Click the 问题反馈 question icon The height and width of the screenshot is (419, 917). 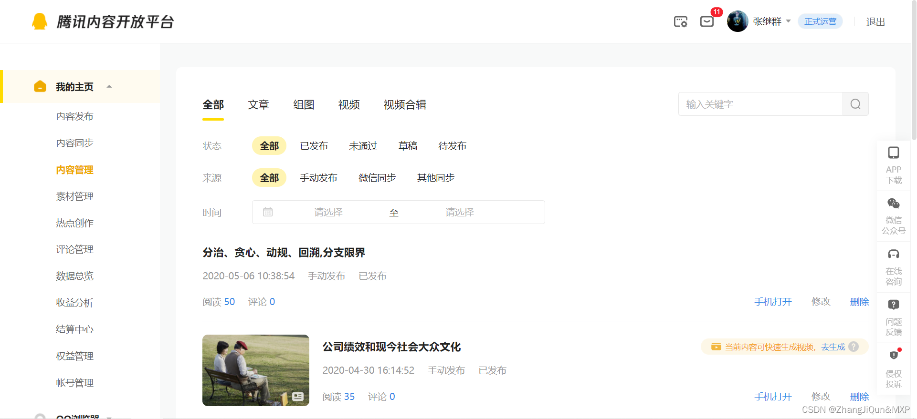894,305
